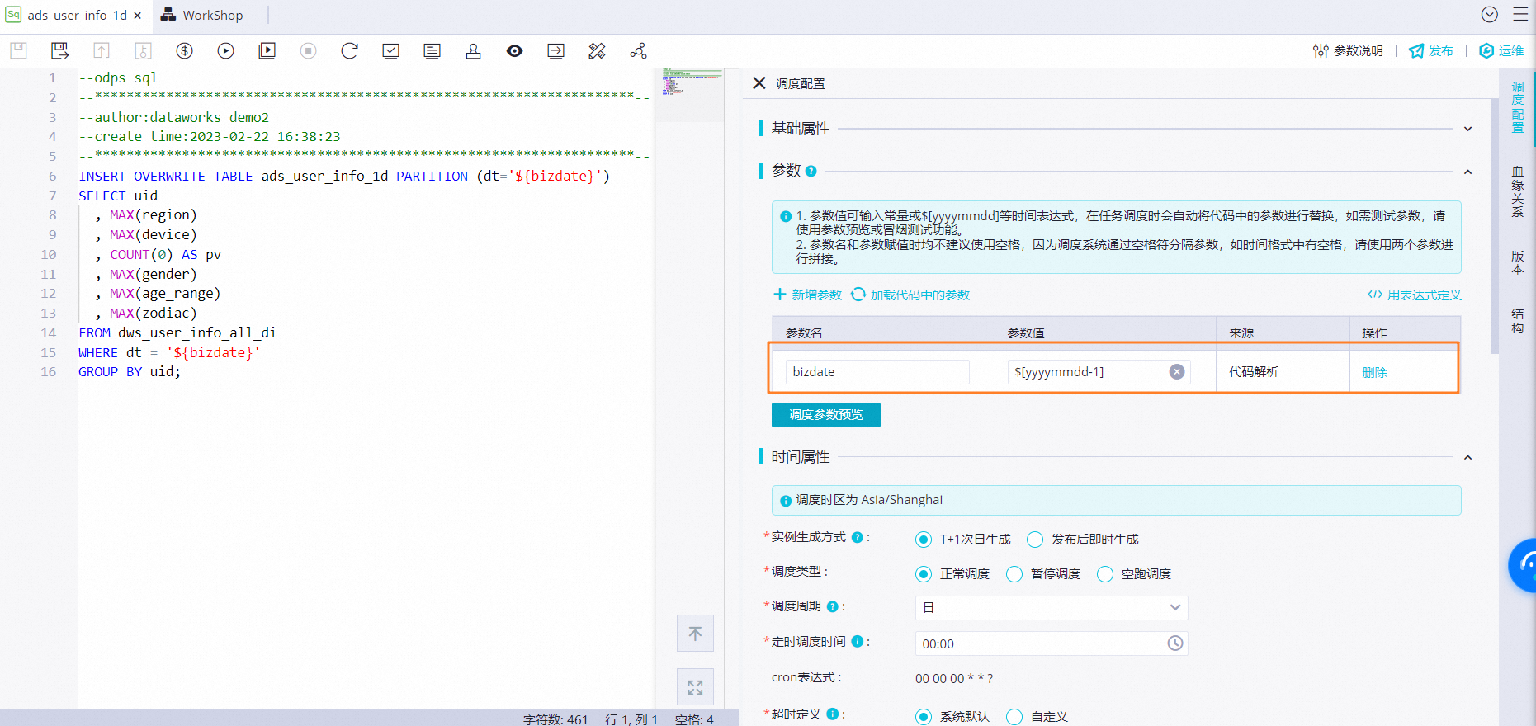This screenshot has width=1536, height=726.
Task: Click the bizdate parameter name field
Action: pyautogui.click(x=877, y=372)
